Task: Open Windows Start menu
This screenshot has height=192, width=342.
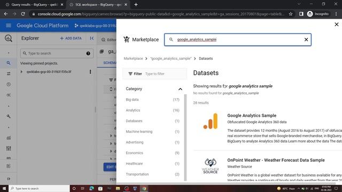Action: (4, 188)
